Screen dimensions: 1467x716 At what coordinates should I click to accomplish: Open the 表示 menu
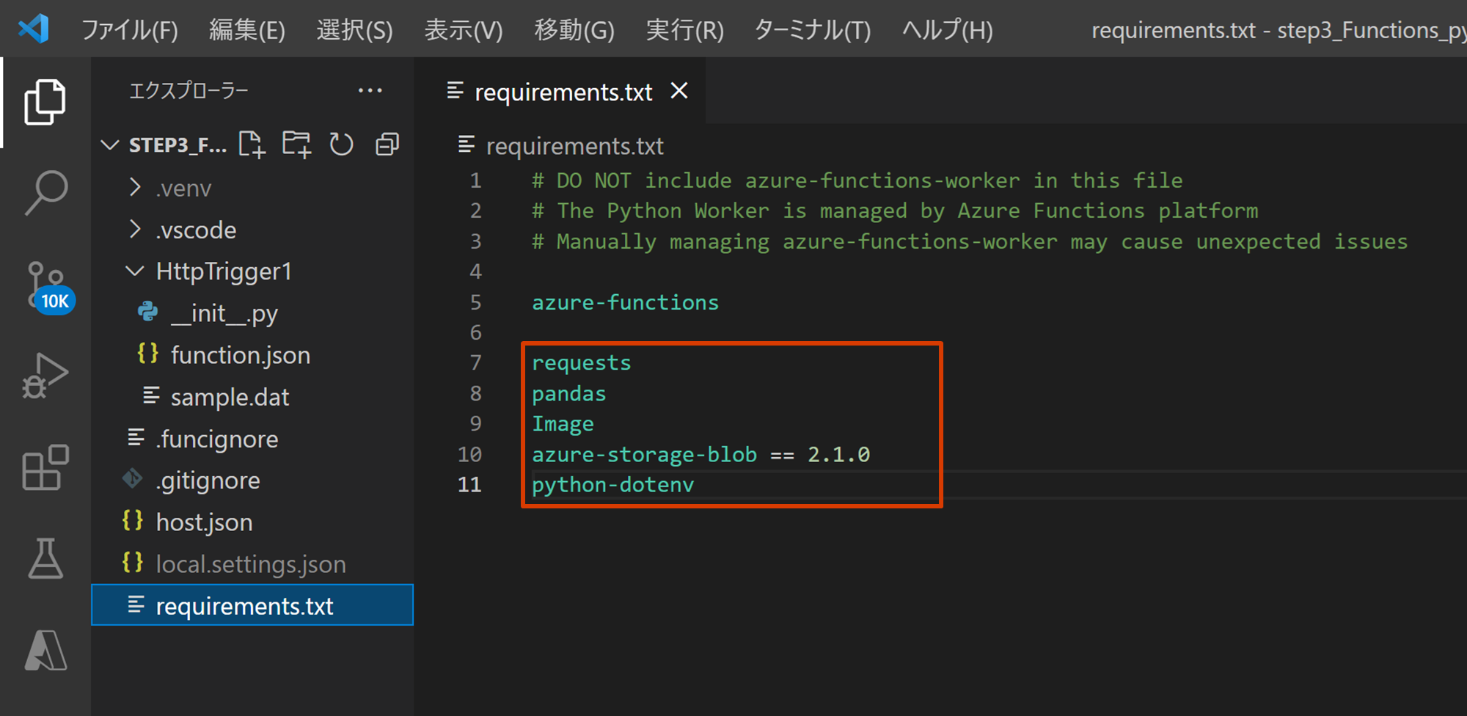(463, 29)
